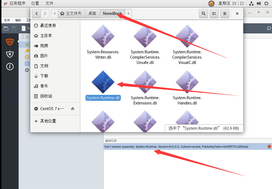This screenshot has height=189, width=272.
Task: Eject the CentOS 7 disc
Action: [73, 109]
